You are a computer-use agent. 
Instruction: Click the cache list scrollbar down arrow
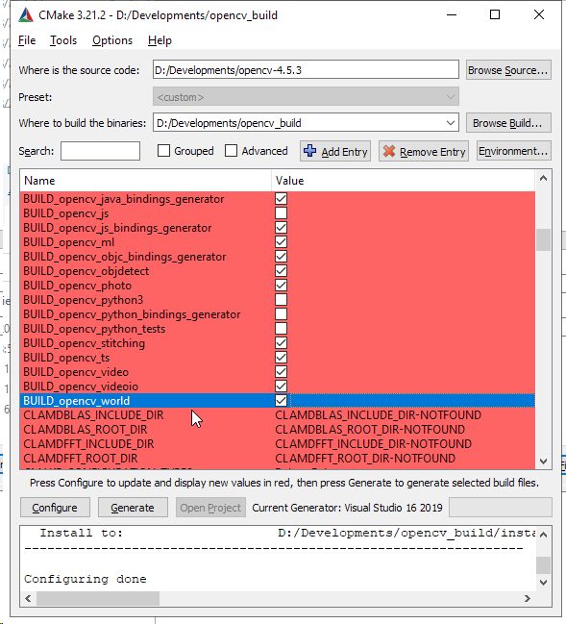click(543, 462)
